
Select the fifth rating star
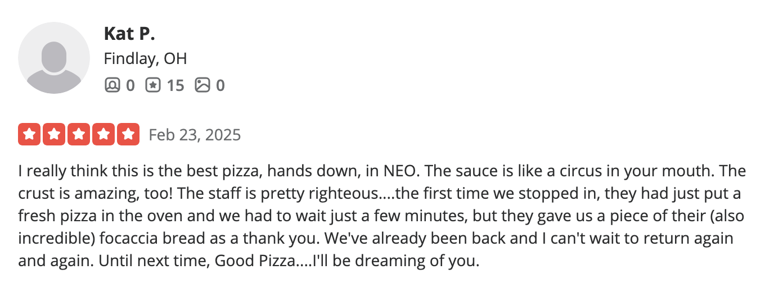click(x=128, y=135)
